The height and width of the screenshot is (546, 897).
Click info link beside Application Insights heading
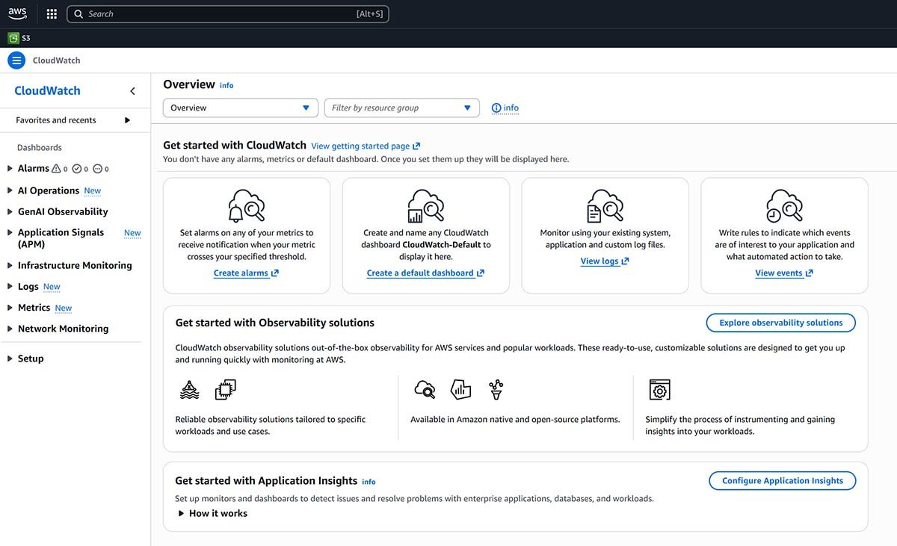pos(369,483)
